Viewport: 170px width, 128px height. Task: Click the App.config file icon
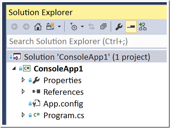point(37,103)
